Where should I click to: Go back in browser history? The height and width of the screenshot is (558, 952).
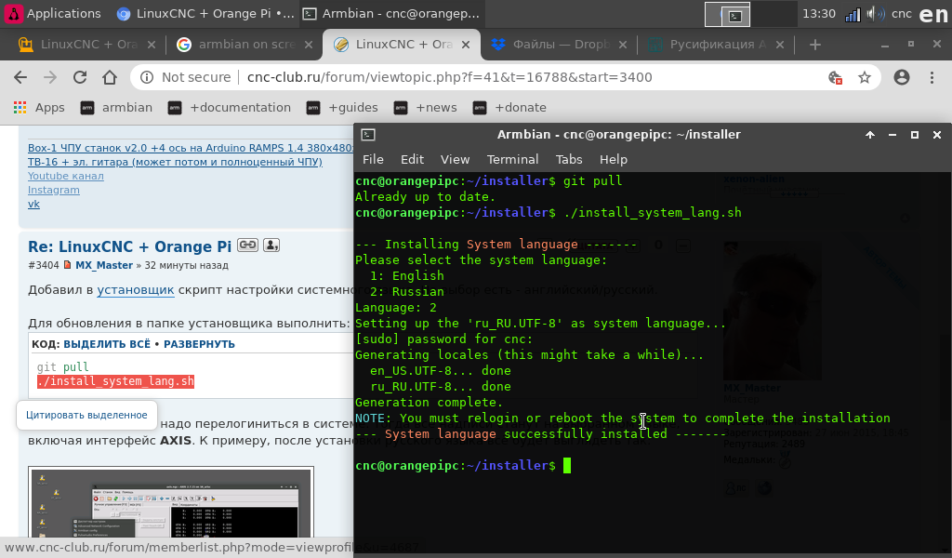pos(20,77)
